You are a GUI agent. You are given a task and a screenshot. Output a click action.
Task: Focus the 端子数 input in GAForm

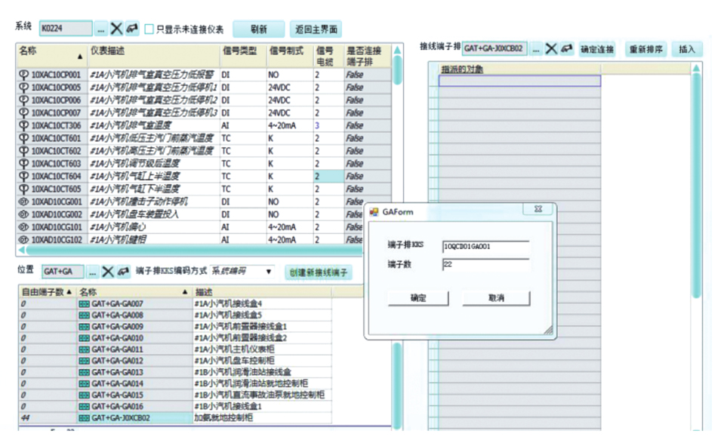pyautogui.click(x=486, y=264)
